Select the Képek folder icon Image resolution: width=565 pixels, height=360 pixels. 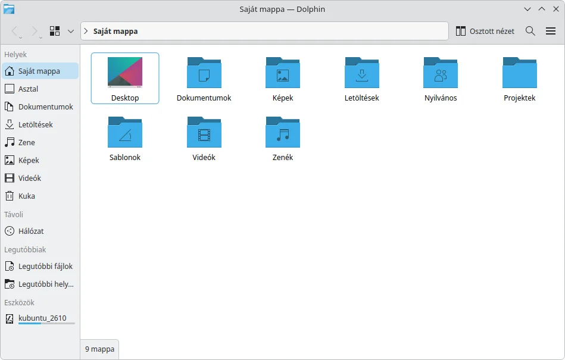tap(283, 73)
